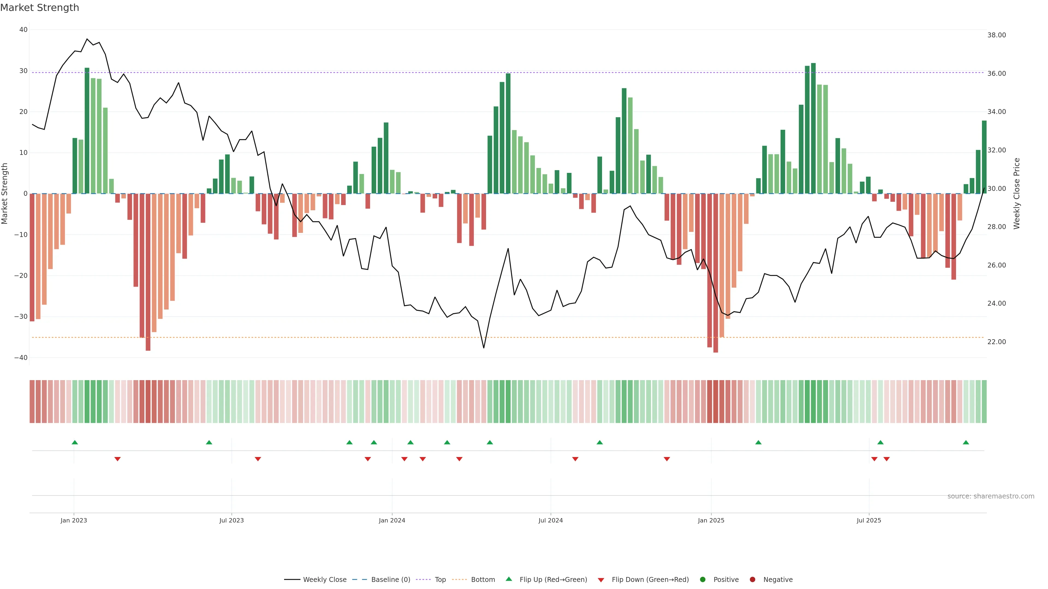The width and height of the screenshot is (1048, 589).
Task: Select the last green flip-up triangle marker
Action: (x=966, y=442)
